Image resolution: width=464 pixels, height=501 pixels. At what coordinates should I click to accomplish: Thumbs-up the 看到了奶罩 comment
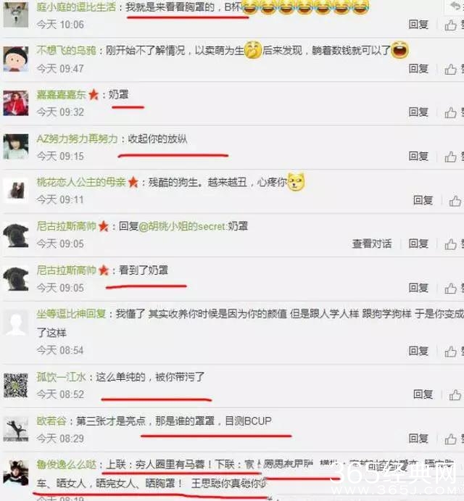point(450,289)
